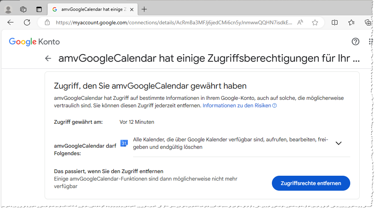Open the tab actions menu icon
Image resolution: width=375 pixels, height=209 pixels.
39,9
